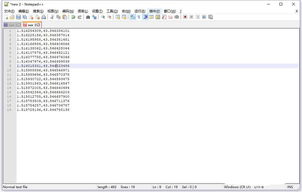This screenshot has width=302, height=192.
Task: Expand the 语言(L) language menu
Action: [83, 11]
